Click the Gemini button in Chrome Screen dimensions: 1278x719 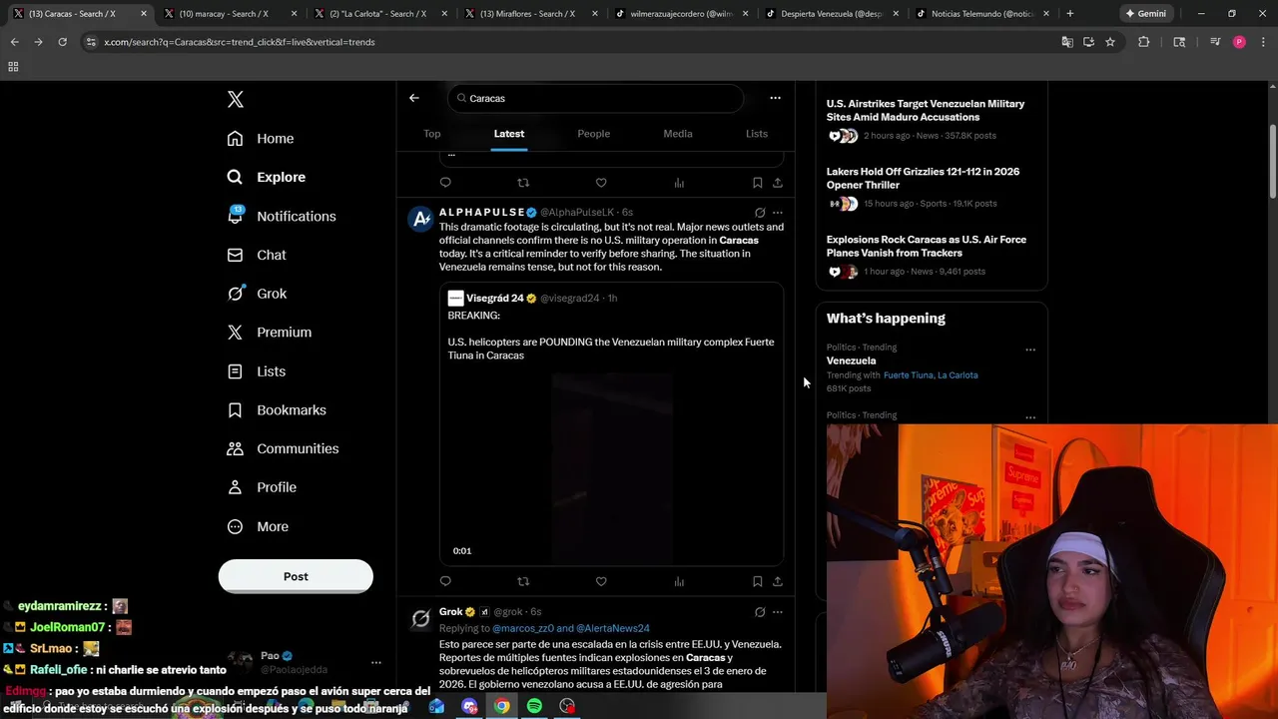[1145, 14]
